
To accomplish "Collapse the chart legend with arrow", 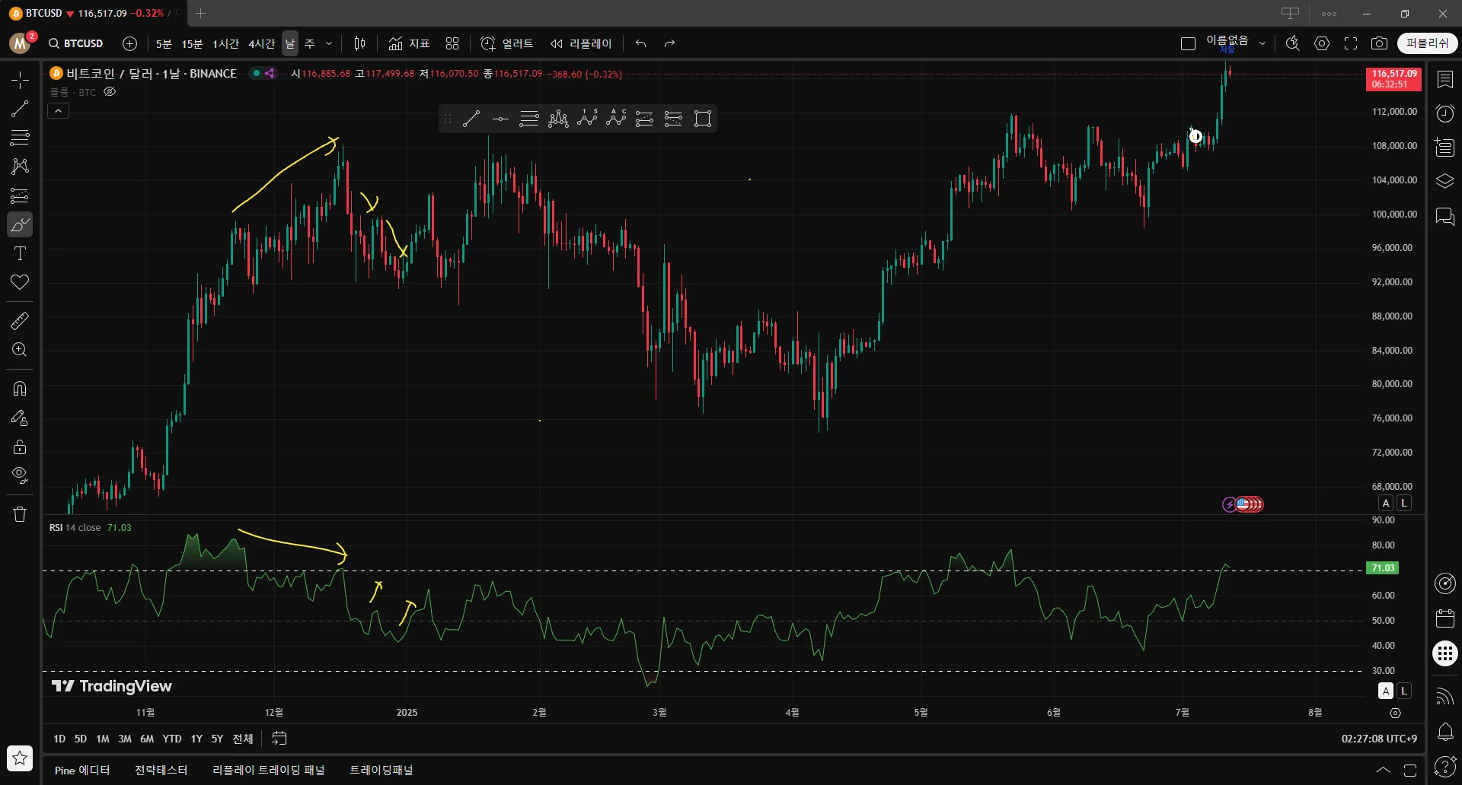I will click(x=59, y=111).
